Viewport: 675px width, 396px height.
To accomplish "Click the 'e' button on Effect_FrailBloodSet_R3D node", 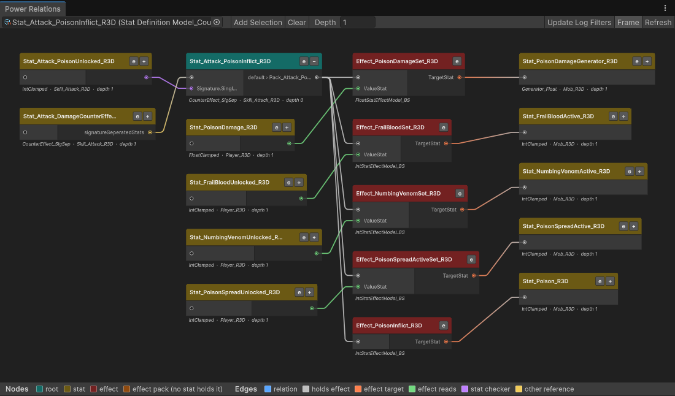I will click(x=444, y=128).
